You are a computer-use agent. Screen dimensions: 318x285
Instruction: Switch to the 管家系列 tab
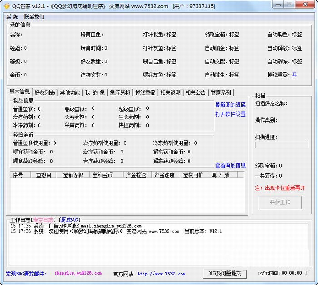(x=221, y=93)
